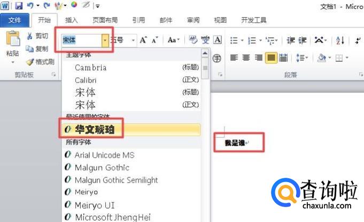Open the 审阅 tab
364x222 pixels.
[193, 20]
